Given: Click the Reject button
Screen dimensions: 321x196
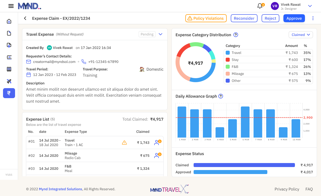Looking at the screenshot, I should tap(270, 18).
